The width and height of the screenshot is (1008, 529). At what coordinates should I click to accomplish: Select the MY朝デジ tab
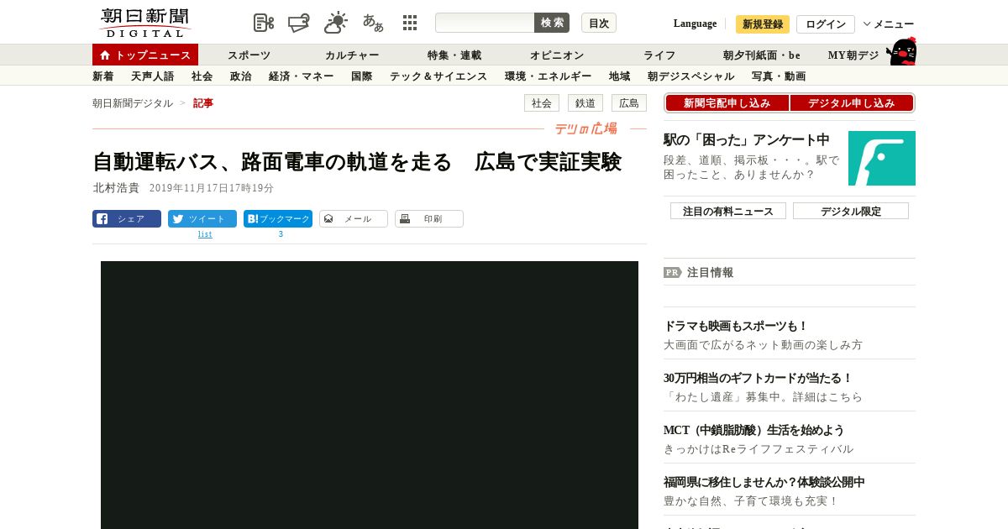(853, 55)
